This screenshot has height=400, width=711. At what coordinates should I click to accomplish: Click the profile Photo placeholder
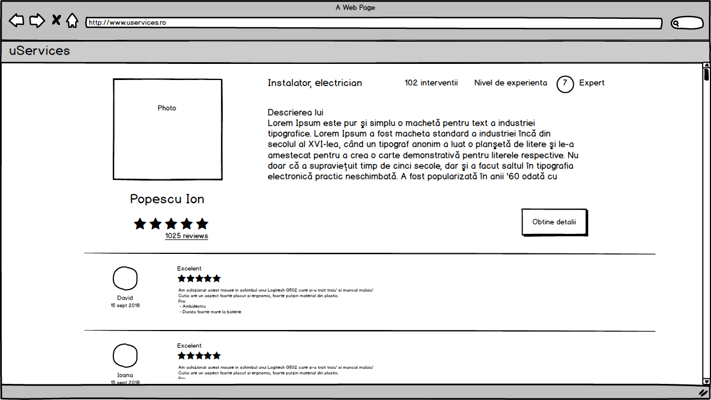[168, 129]
